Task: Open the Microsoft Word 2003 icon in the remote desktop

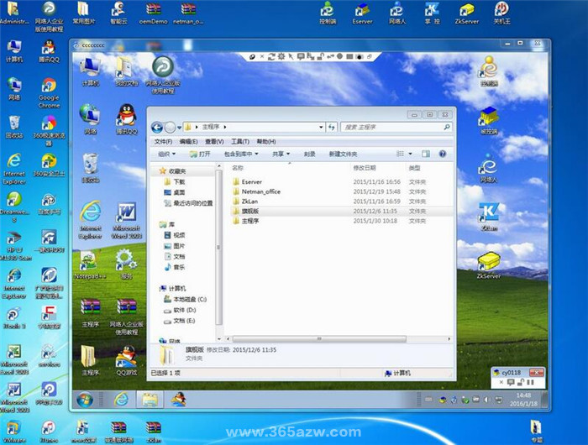Action: (x=126, y=221)
